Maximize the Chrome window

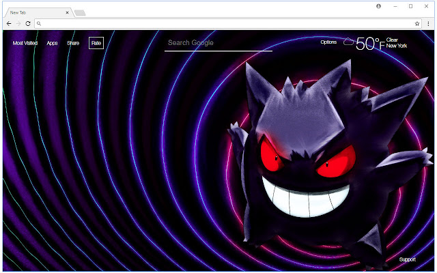411,6
